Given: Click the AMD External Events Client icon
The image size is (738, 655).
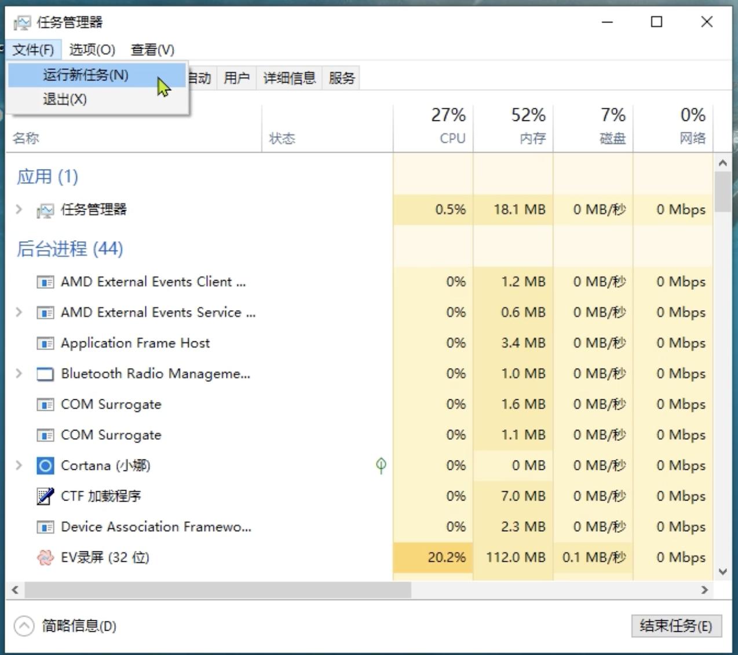Looking at the screenshot, I should [x=45, y=282].
